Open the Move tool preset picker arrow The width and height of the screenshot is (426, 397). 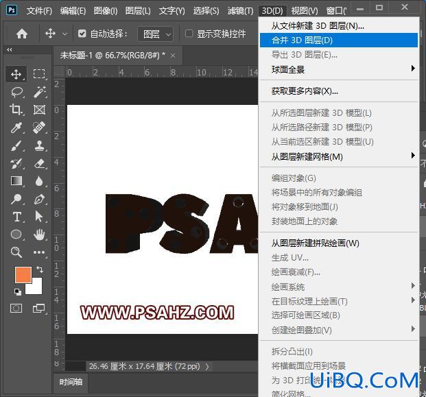tap(64, 34)
